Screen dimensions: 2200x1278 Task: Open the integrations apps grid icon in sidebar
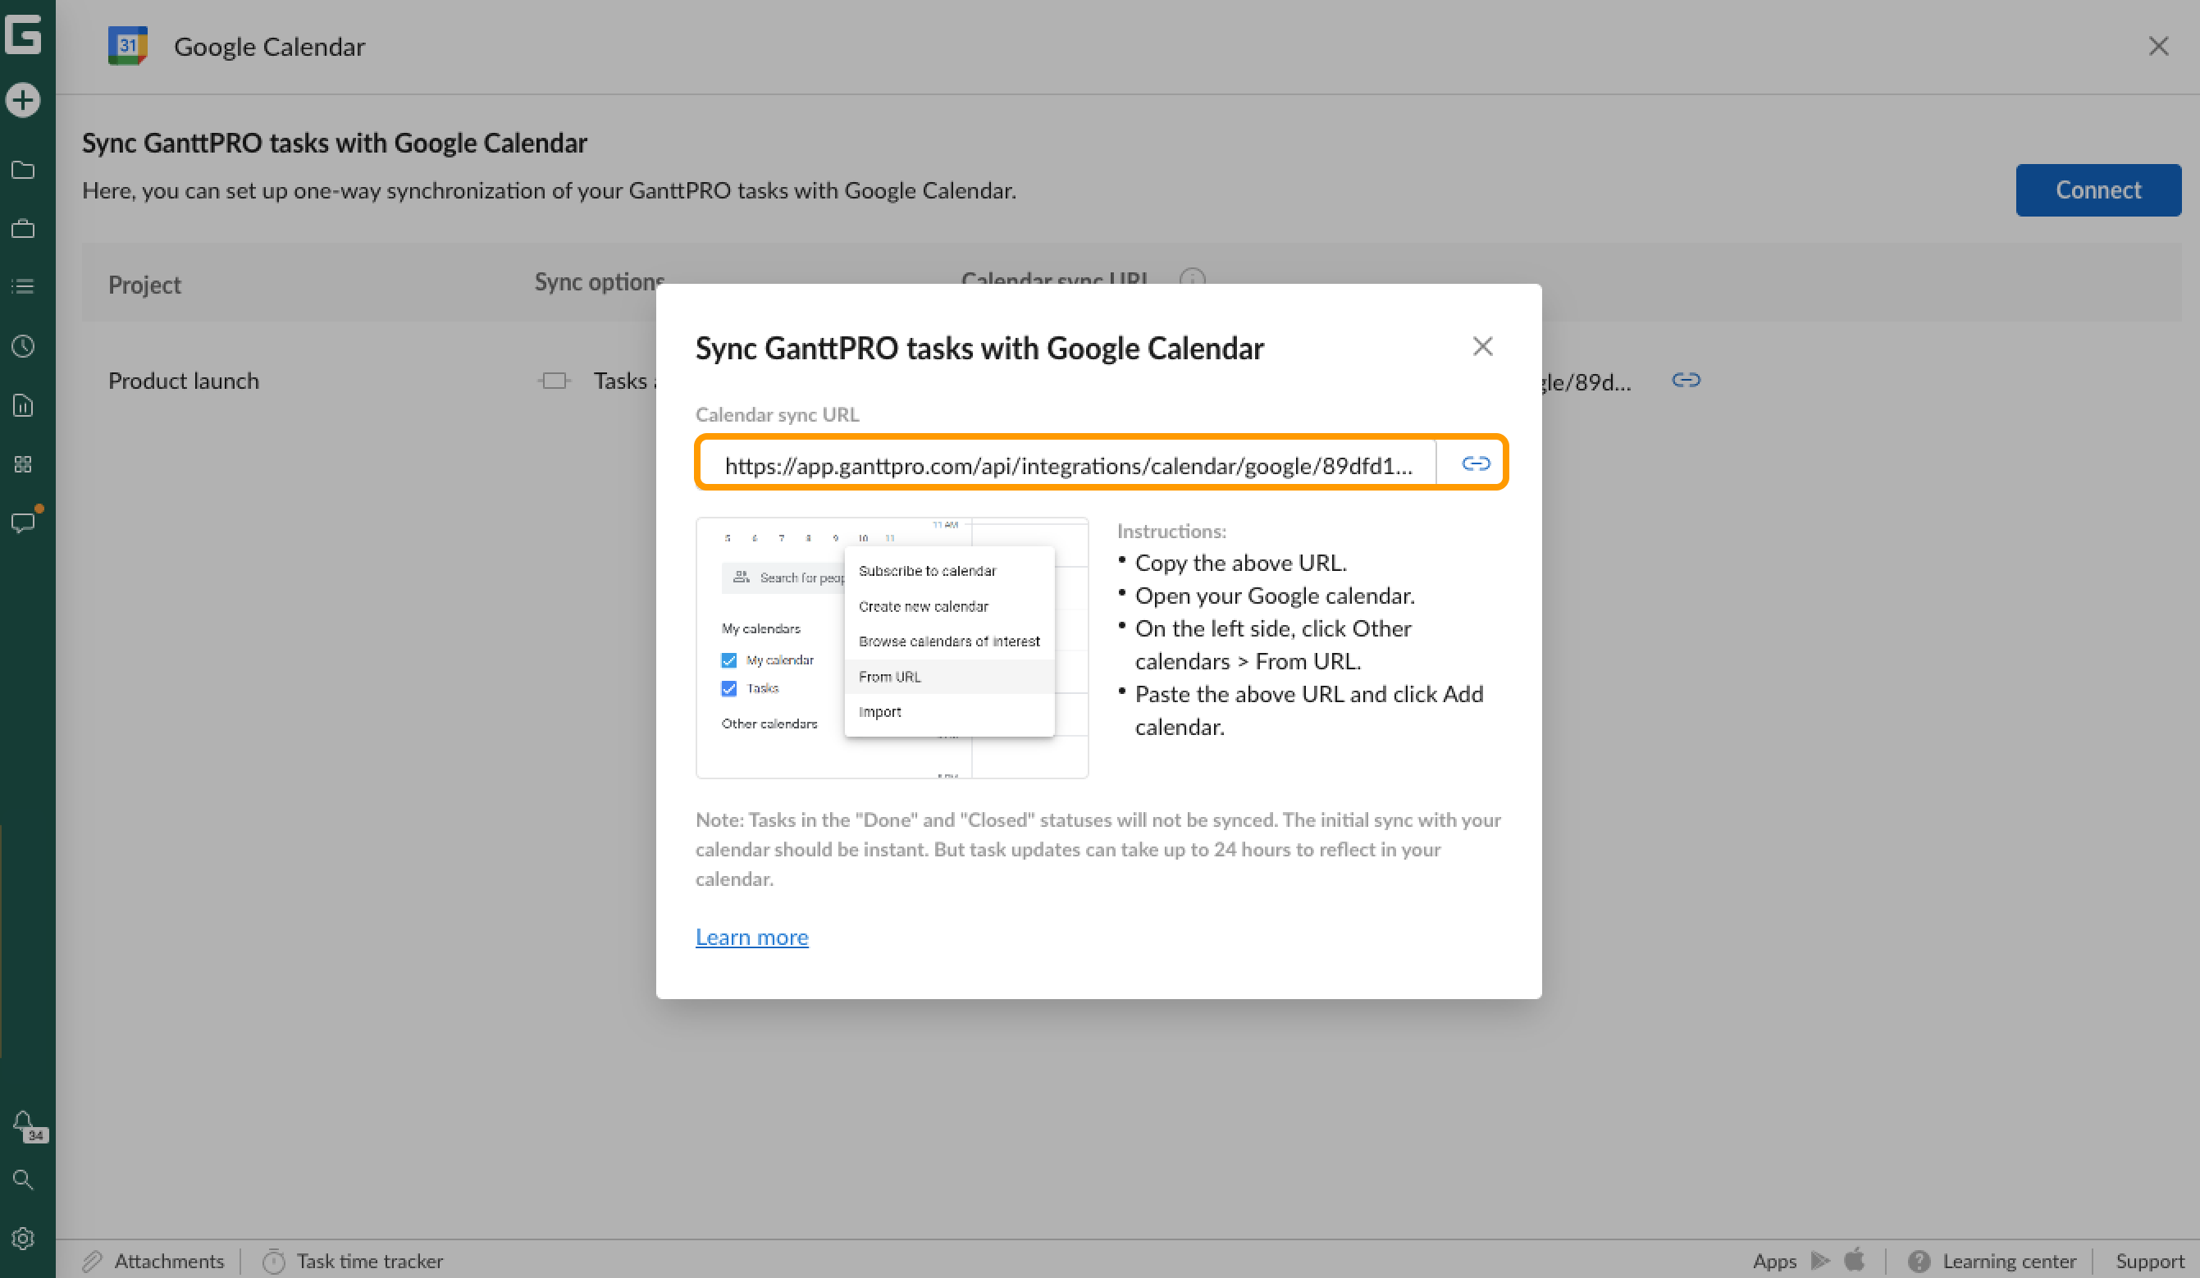[24, 463]
